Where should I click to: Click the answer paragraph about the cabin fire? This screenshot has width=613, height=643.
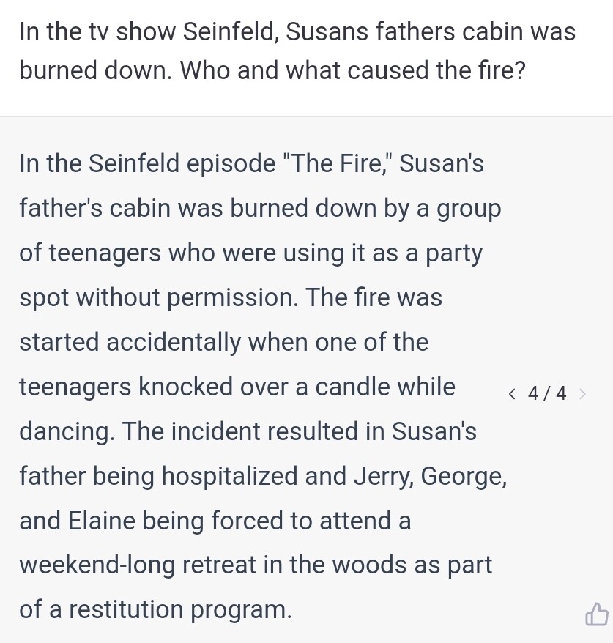point(260,386)
